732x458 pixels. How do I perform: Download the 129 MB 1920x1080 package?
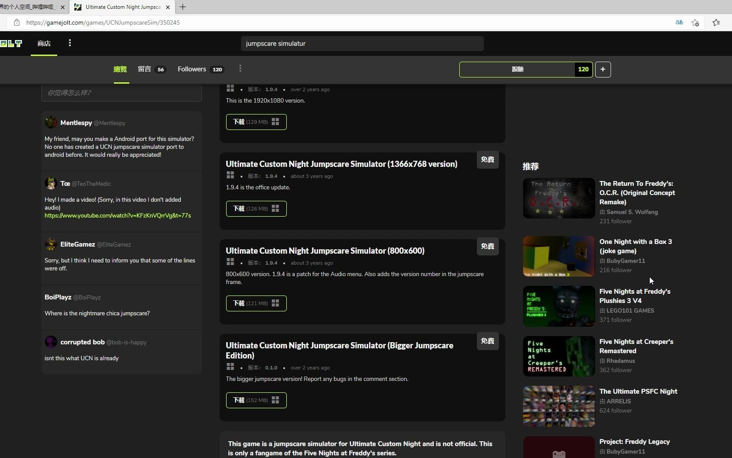tap(256, 122)
